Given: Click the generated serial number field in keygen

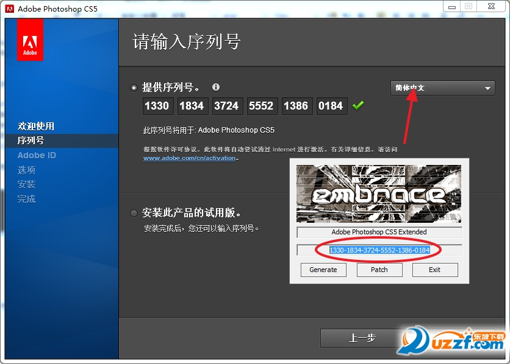Looking at the screenshot, I should pyautogui.click(x=379, y=250).
